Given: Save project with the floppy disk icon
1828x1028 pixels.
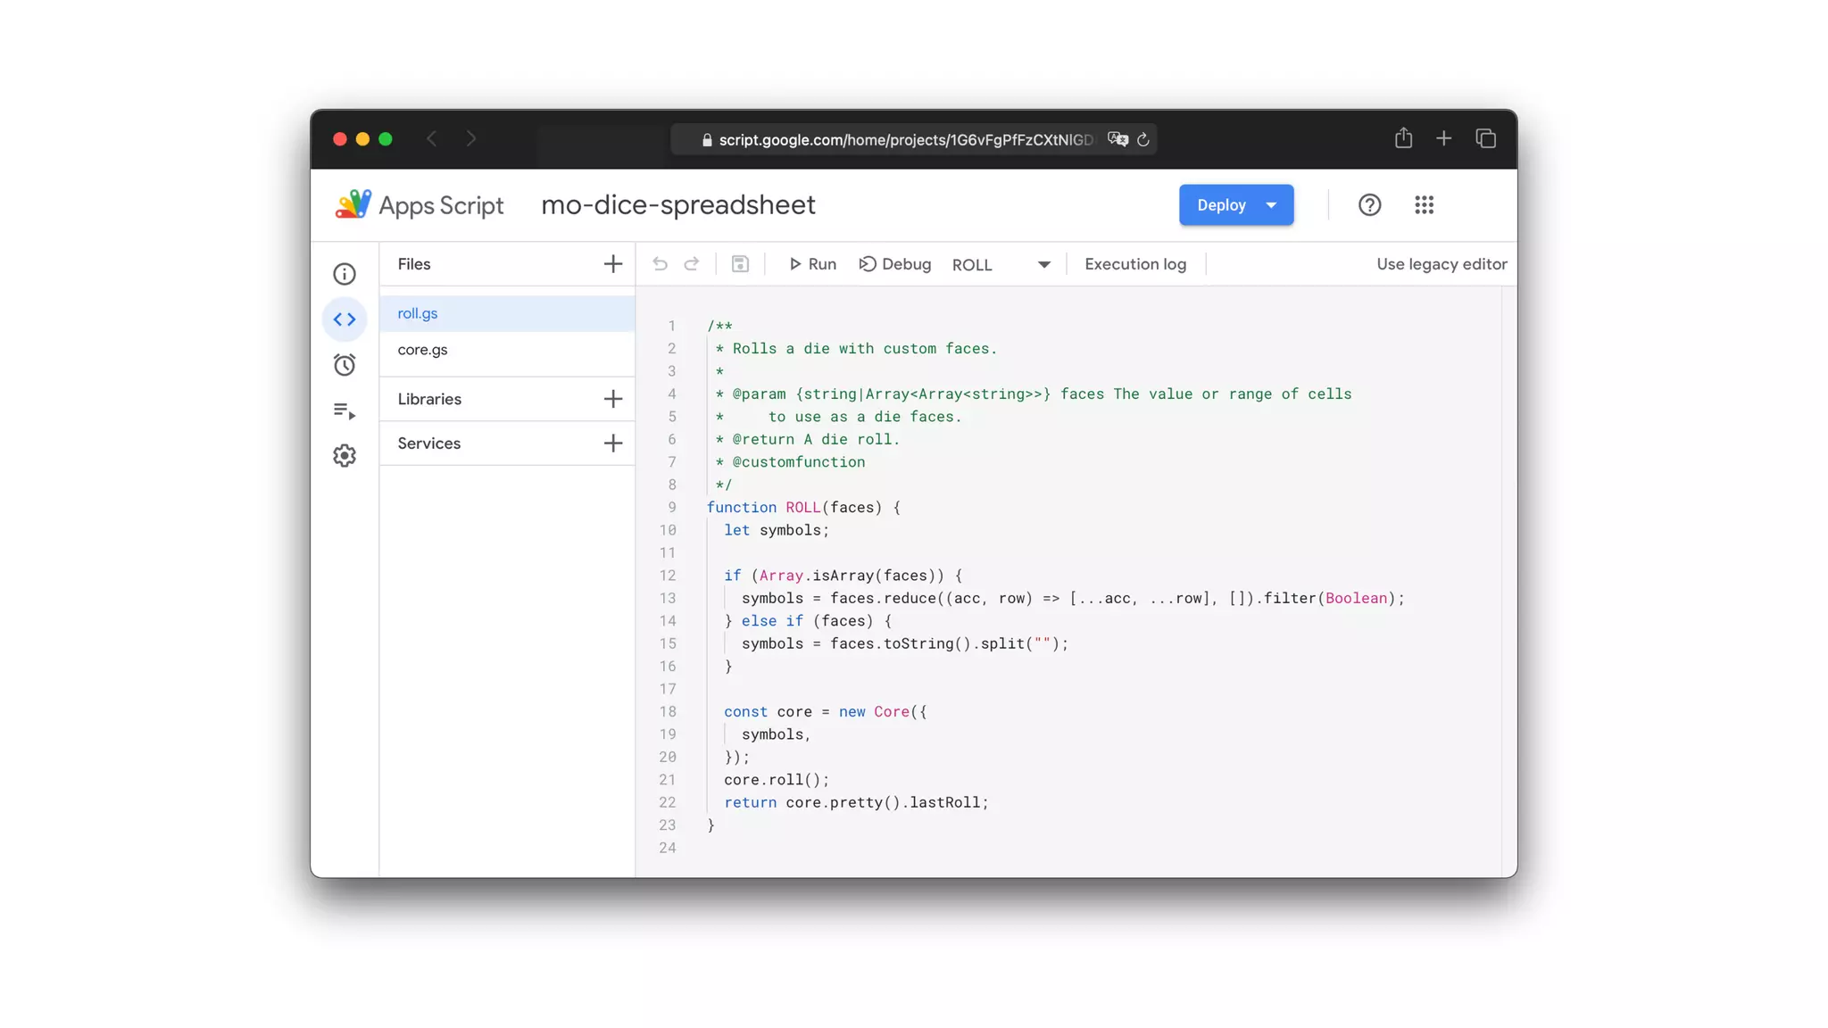Looking at the screenshot, I should (x=740, y=264).
